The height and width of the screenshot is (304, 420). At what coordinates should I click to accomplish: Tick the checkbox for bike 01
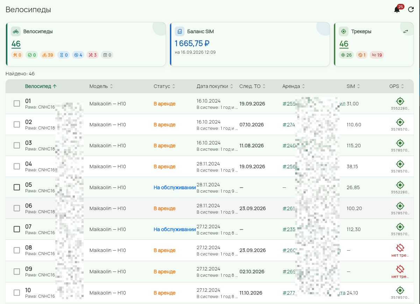(17, 104)
